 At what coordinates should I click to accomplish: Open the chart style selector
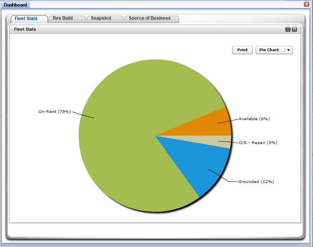click(271, 50)
